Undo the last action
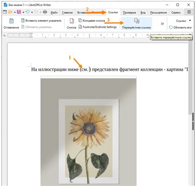The height and width of the screenshot is (186, 195). pos(28,12)
